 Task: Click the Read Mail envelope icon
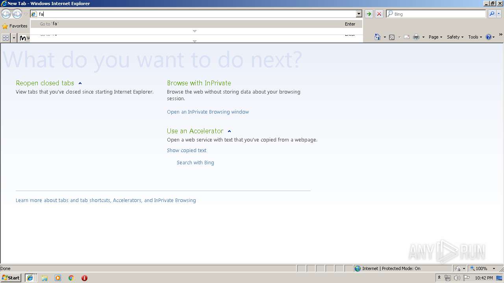407,37
